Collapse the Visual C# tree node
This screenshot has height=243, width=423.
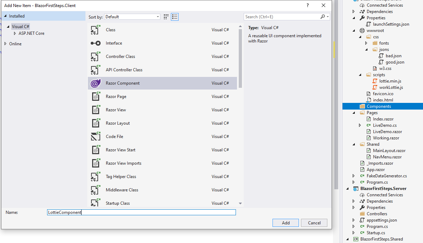8,27
